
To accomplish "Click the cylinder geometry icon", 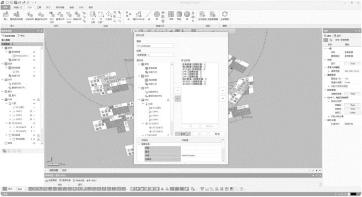I will (179, 16).
